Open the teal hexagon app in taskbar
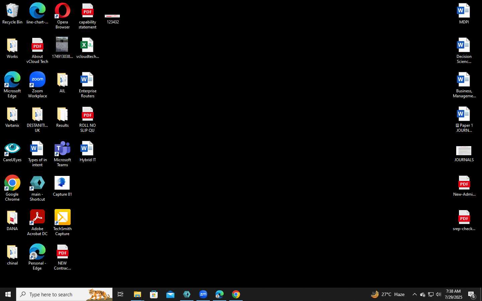This screenshot has height=301, width=482. (x=187, y=294)
